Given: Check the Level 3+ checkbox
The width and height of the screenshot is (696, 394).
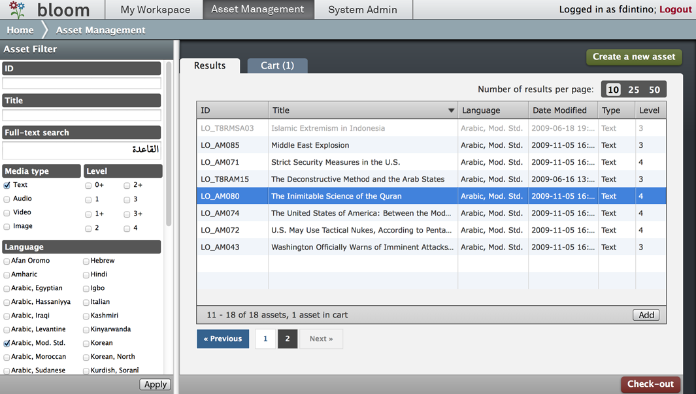Looking at the screenshot, I should 127,214.
